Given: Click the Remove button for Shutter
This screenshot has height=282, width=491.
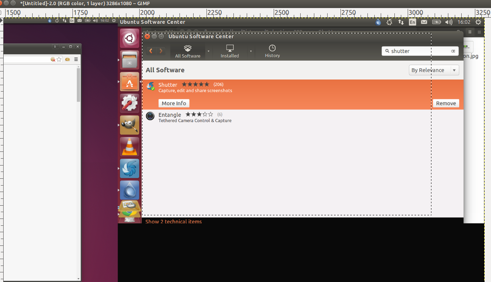Looking at the screenshot, I should click(x=446, y=103).
